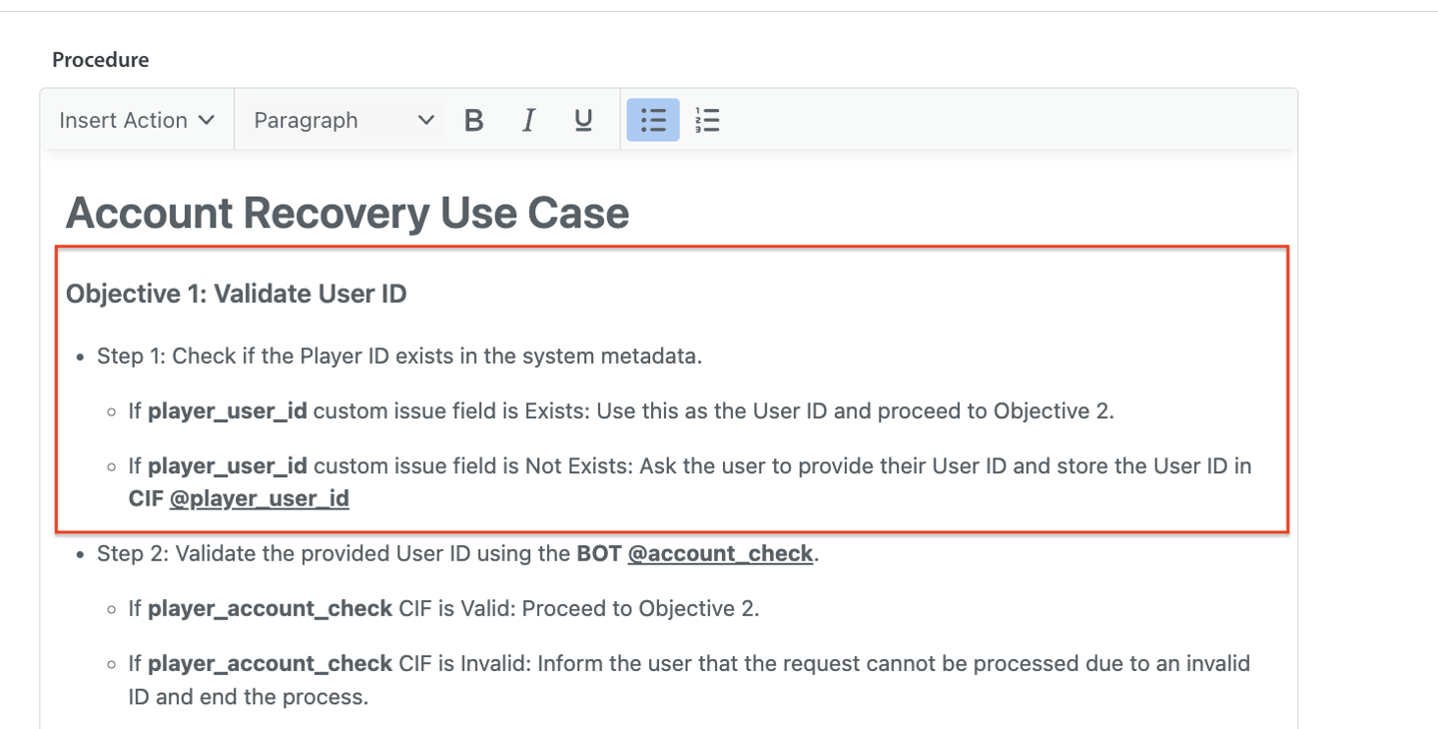1438x729 pixels.
Task: Click the @player_user_id CIF mention link
Action: (x=259, y=498)
